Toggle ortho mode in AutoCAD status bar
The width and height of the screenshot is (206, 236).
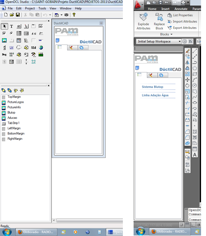click(x=193, y=225)
